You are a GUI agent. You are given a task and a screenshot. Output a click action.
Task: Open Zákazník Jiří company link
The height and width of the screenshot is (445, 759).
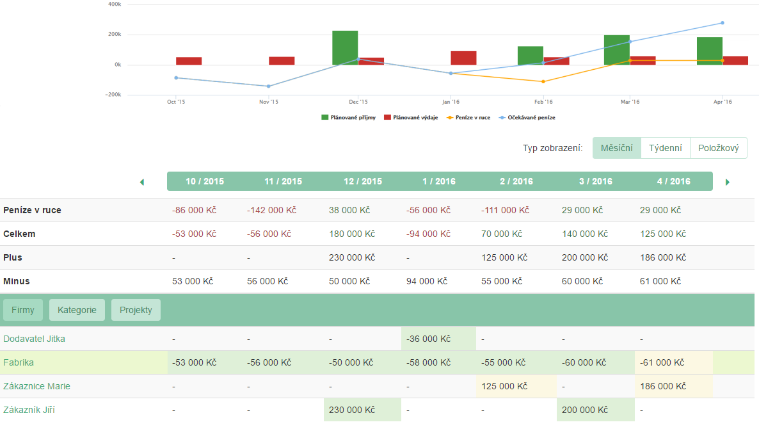tap(29, 410)
